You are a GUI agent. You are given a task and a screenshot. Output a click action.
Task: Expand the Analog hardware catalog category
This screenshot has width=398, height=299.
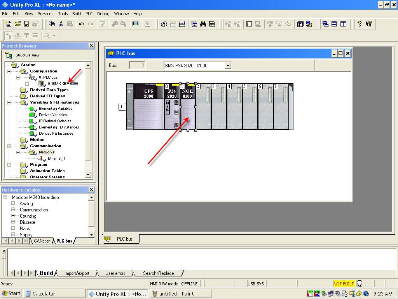(13, 203)
